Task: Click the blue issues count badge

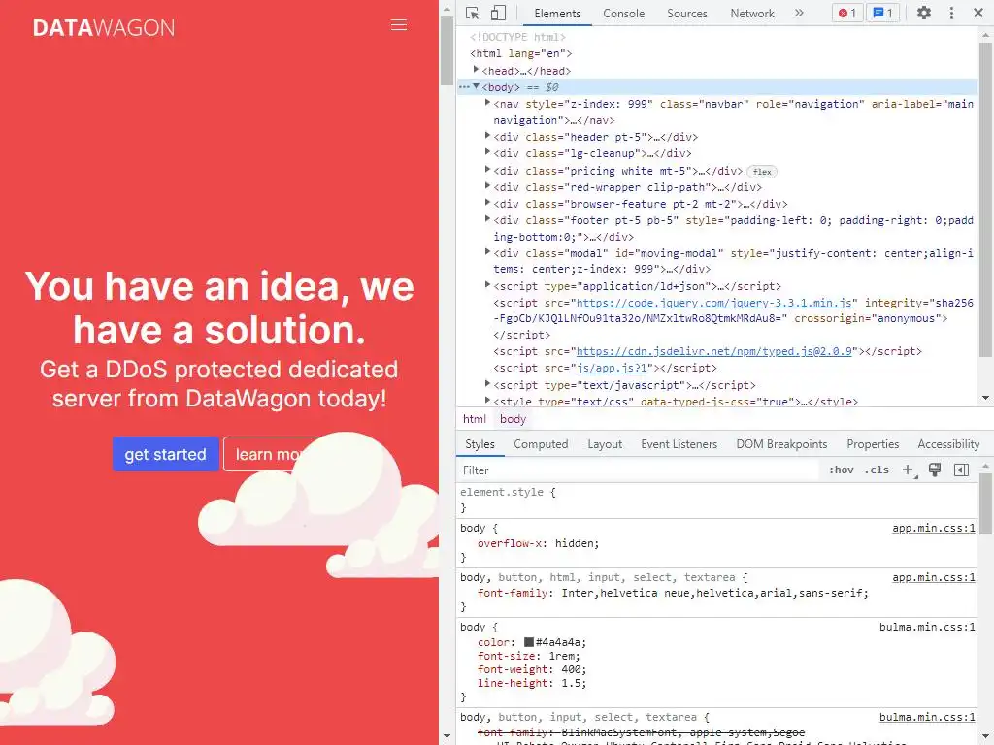Action: (883, 13)
